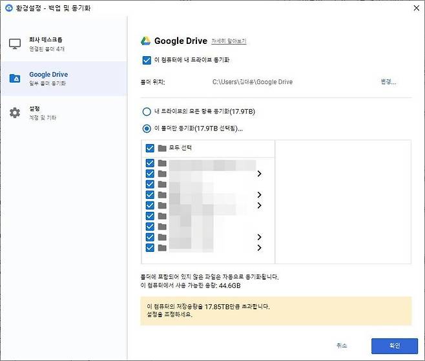Screen dimensions: 425x361
Task: Expand the fifth folder row's chevron arrow
Action: [260, 205]
